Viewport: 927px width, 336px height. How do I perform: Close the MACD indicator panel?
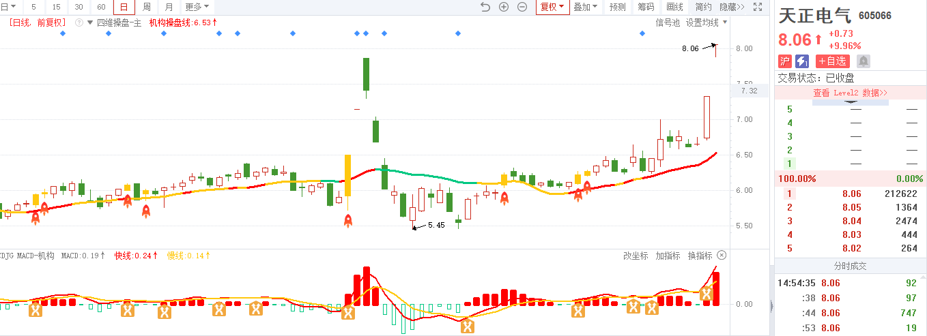tap(722, 256)
